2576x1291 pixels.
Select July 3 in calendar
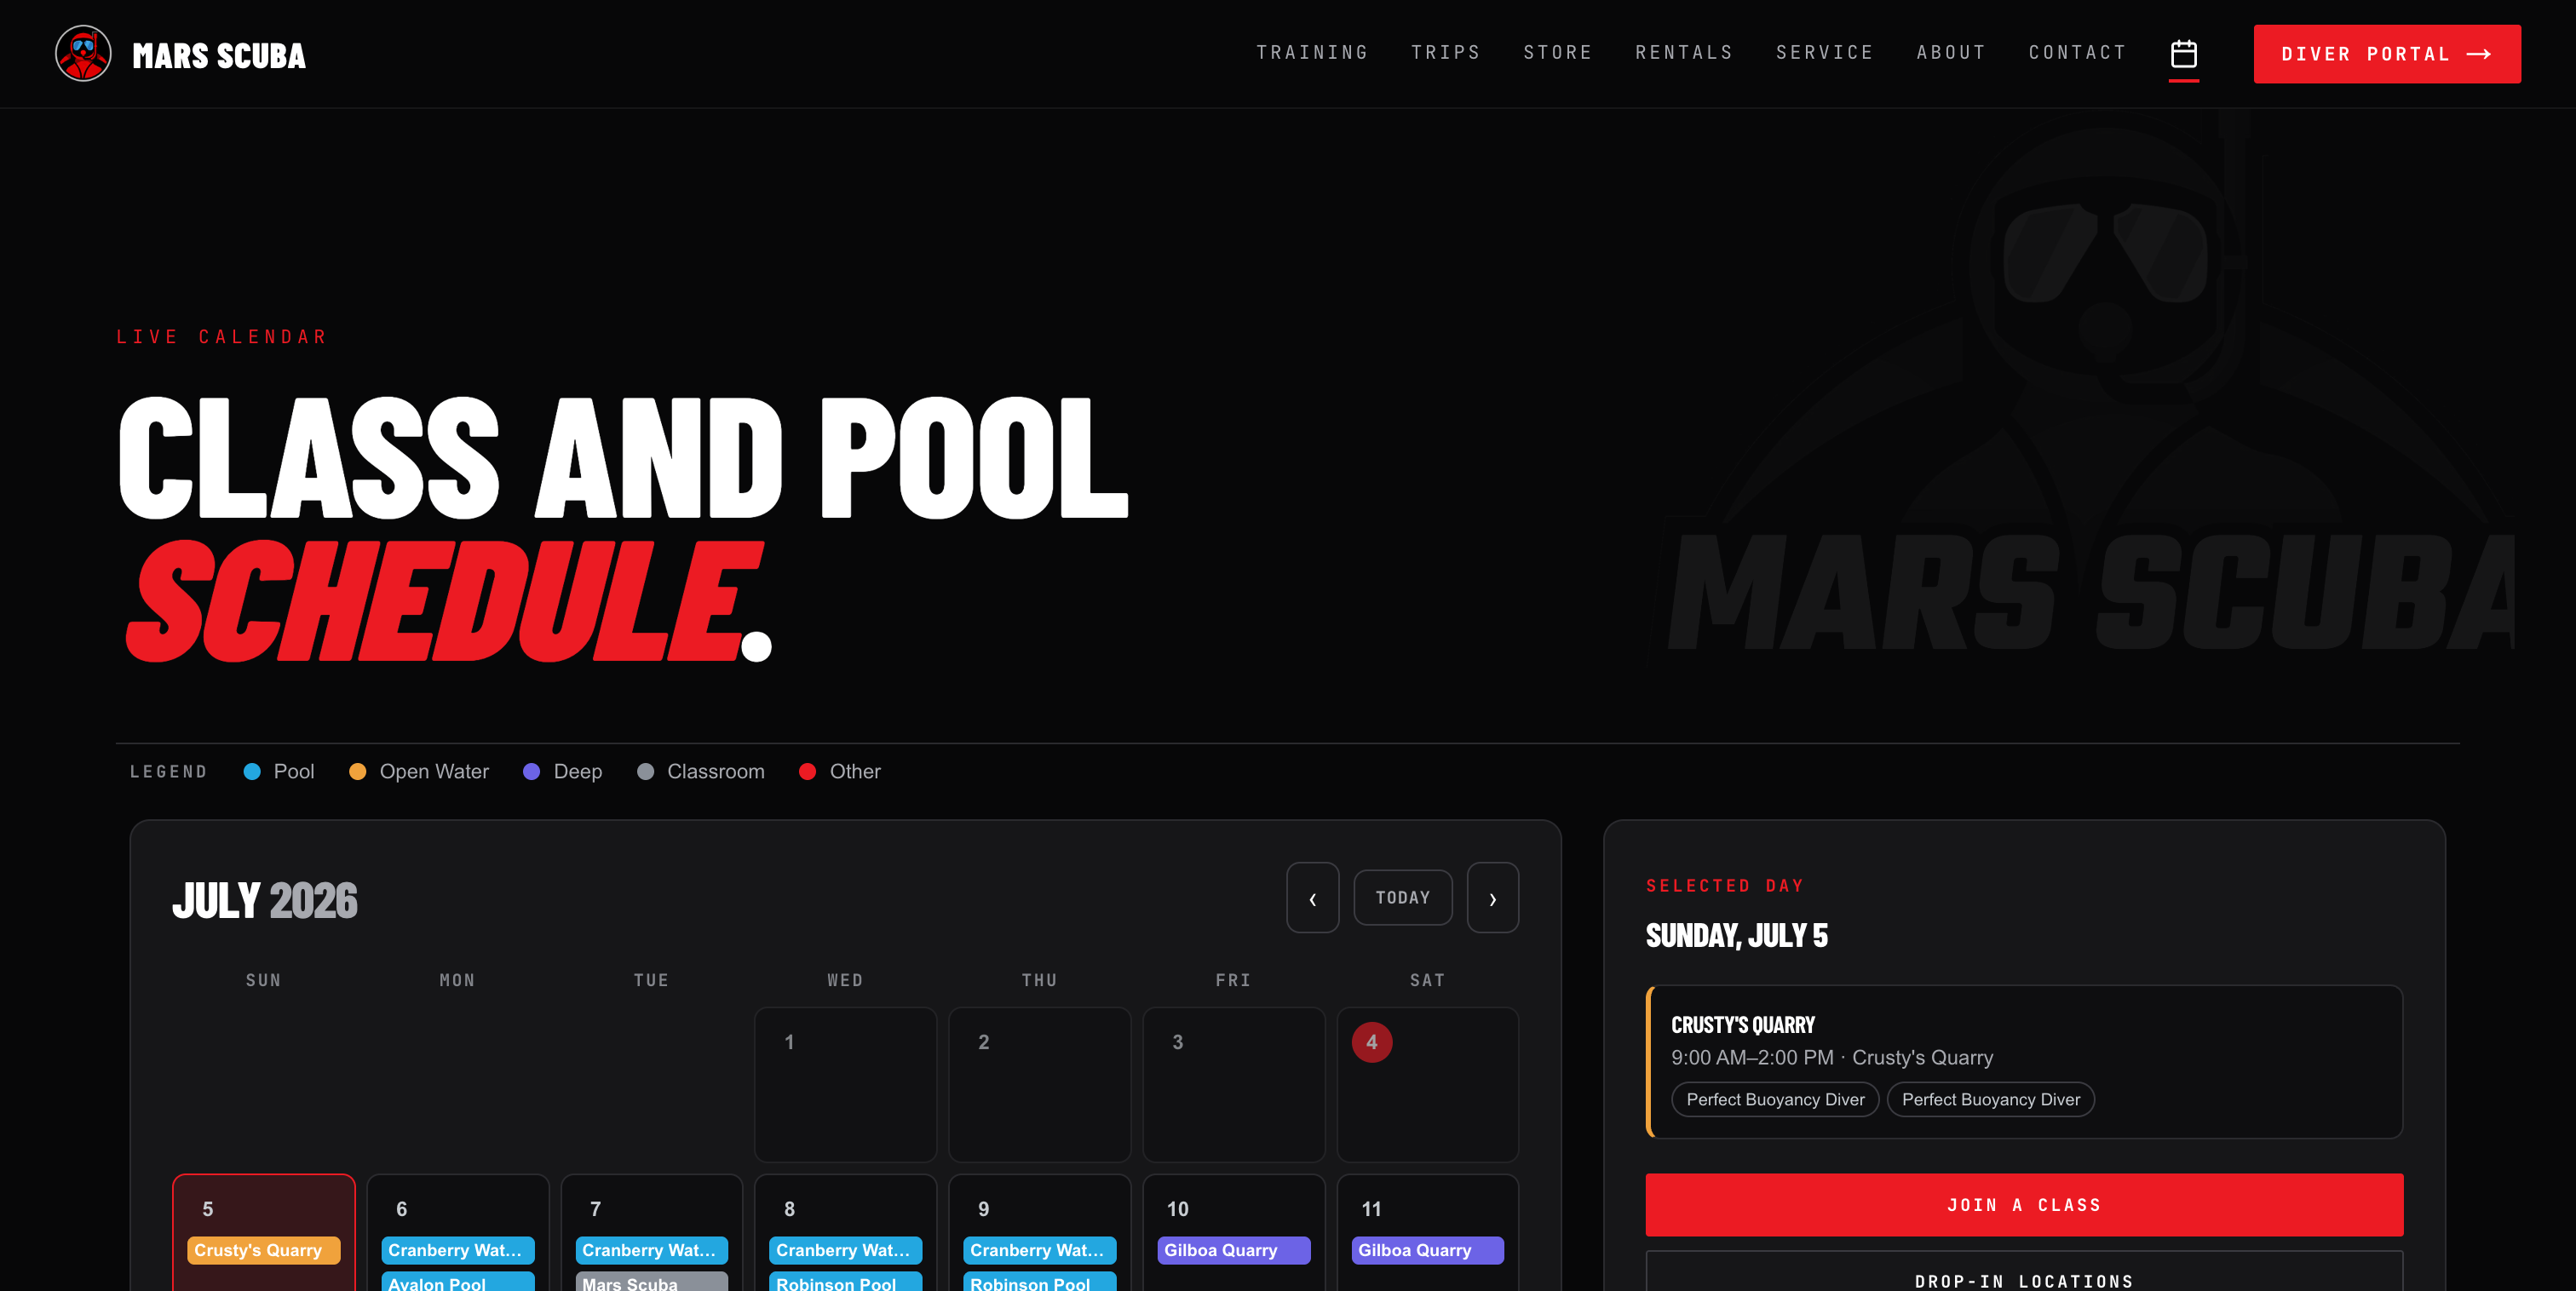[1233, 1084]
